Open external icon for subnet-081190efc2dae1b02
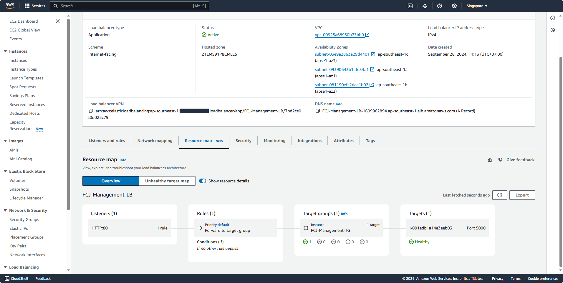Screen dimensions: 563x283 click(372, 85)
